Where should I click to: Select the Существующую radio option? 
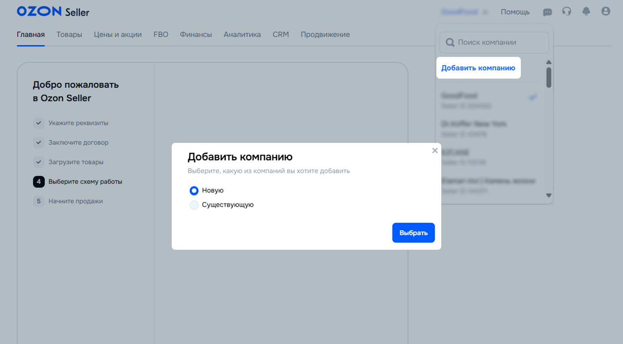pyautogui.click(x=194, y=205)
